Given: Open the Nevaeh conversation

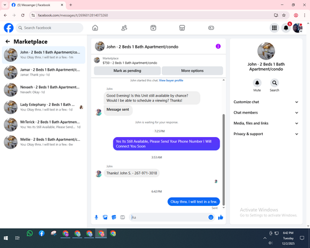Looking at the screenshot, I should [x=43, y=90].
